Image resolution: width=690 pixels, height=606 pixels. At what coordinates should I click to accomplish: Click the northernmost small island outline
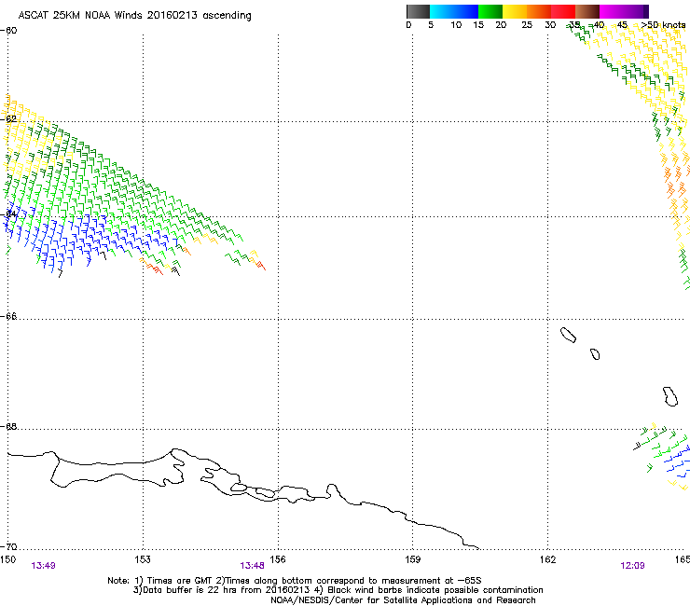568,335
